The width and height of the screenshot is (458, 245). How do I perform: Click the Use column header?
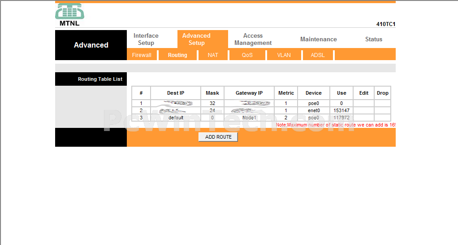341,93
